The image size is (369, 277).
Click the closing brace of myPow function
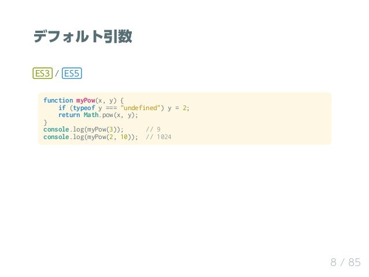click(45, 122)
